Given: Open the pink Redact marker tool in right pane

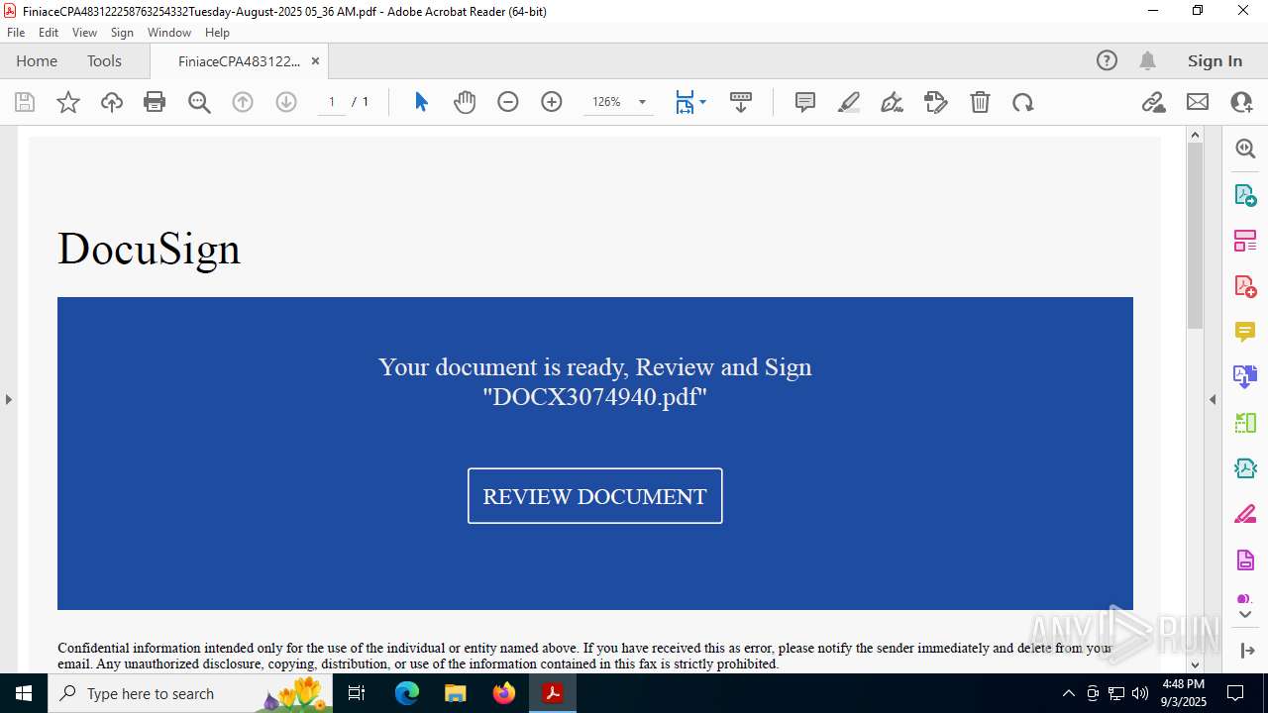Looking at the screenshot, I should 1245,513.
